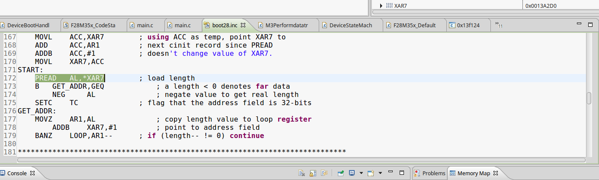
Task: Open the Open Console dropdown arrow
Action: pyautogui.click(x=380, y=173)
